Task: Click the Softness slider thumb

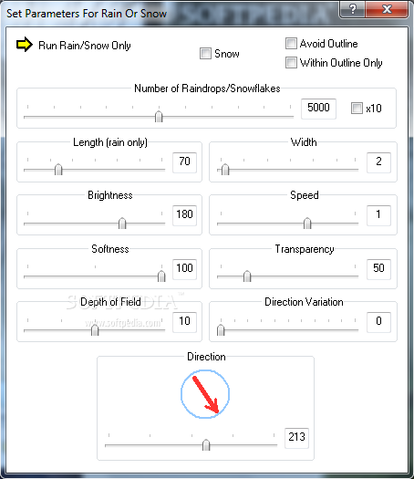Action: pos(161,276)
